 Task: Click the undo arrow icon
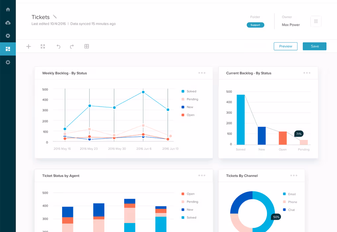[58, 46]
